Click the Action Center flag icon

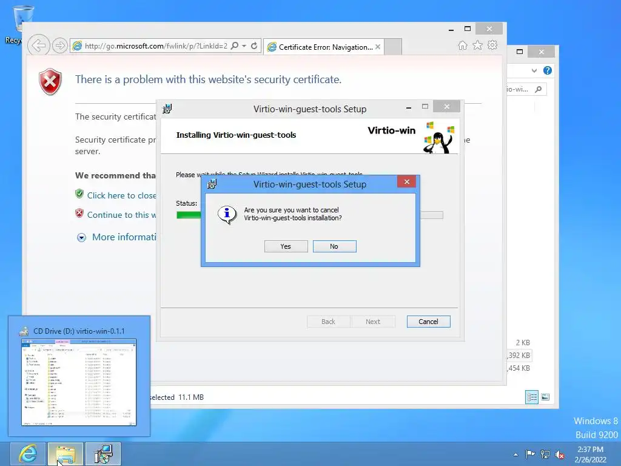530,454
